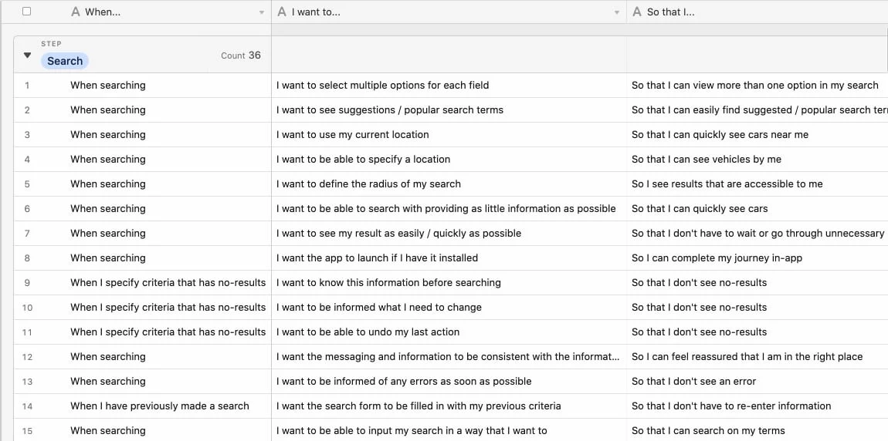This screenshot has width=888, height=441.
Task: Open the "Count 36" group summary
Action: [x=240, y=56]
